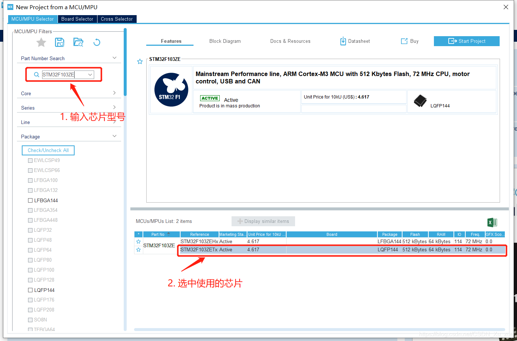Viewport: 517px width, 341px height.
Task: Click Check/Uncheck All button
Action: (48, 150)
